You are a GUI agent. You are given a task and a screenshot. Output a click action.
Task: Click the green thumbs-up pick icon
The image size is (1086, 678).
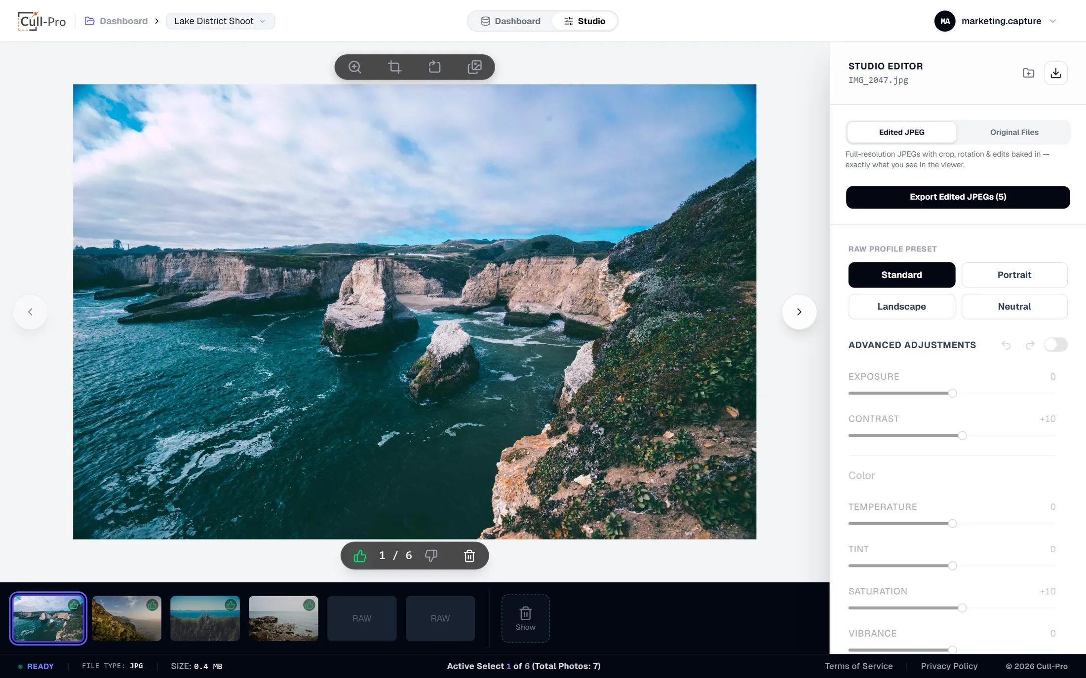pos(360,556)
